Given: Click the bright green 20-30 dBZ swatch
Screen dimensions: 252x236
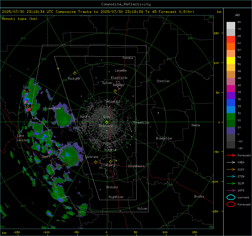Looking at the screenshot, I should tap(231, 117).
